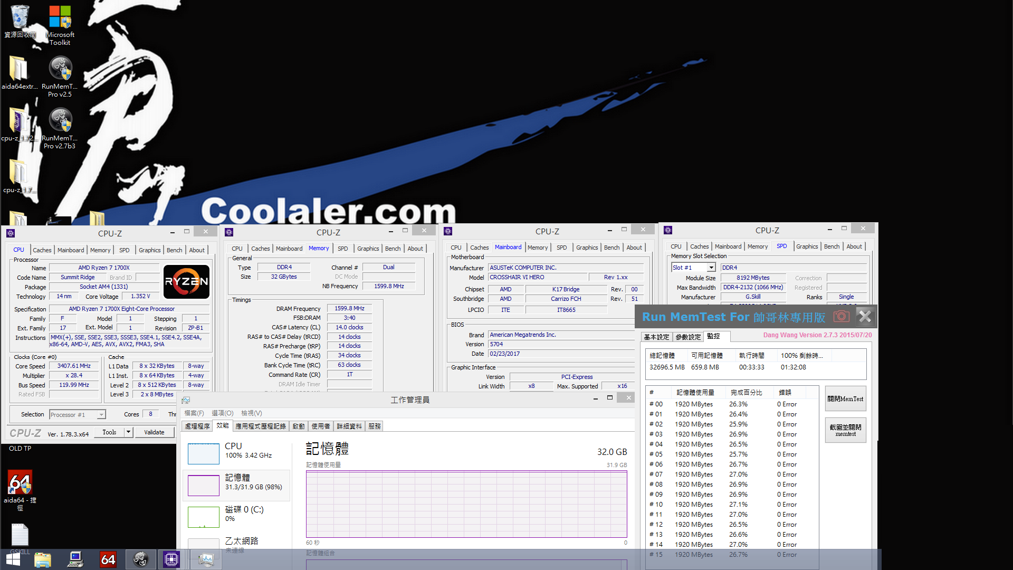
Task: Click the Task Manager taskbar icon
Action: coord(205,559)
